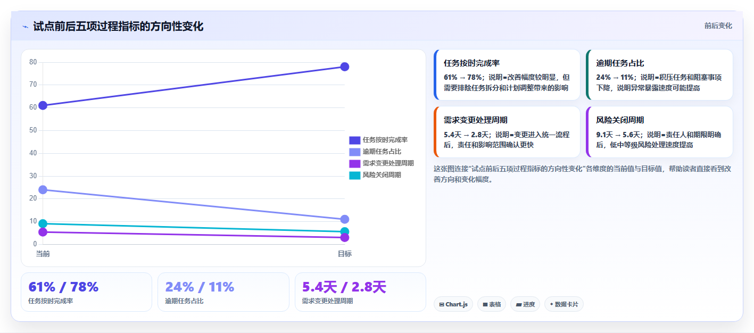The image size is (754, 333).
Task: Click the 风险关闭周期 cyan point at 当前
Action: (x=43, y=223)
